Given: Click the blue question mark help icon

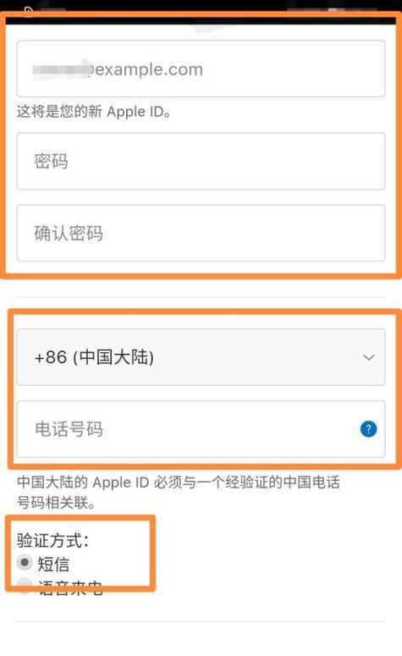Looking at the screenshot, I should [368, 429].
